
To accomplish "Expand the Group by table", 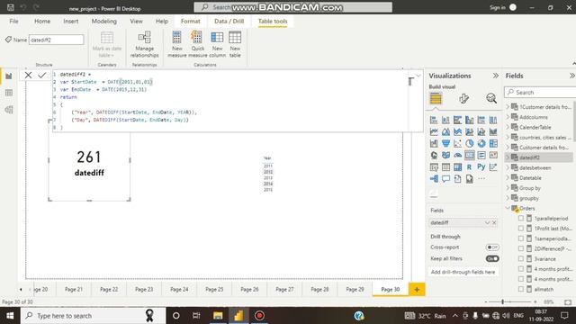I will [x=508, y=188].
